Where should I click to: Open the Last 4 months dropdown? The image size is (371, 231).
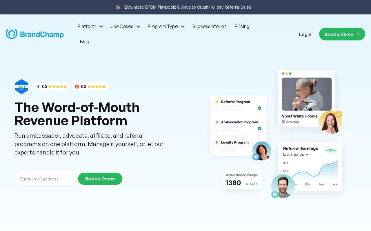(x=295, y=154)
